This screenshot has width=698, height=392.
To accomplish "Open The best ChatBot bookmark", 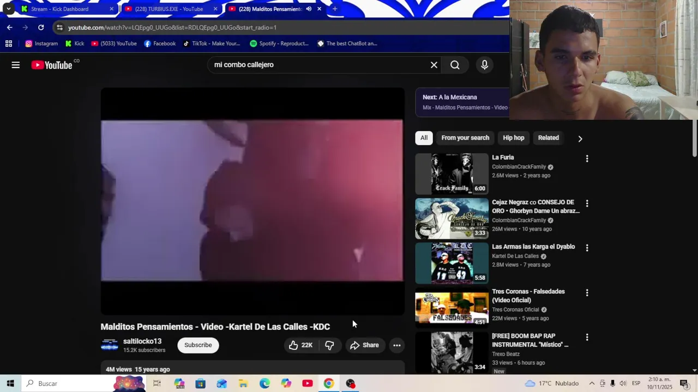I will point(347,44).
